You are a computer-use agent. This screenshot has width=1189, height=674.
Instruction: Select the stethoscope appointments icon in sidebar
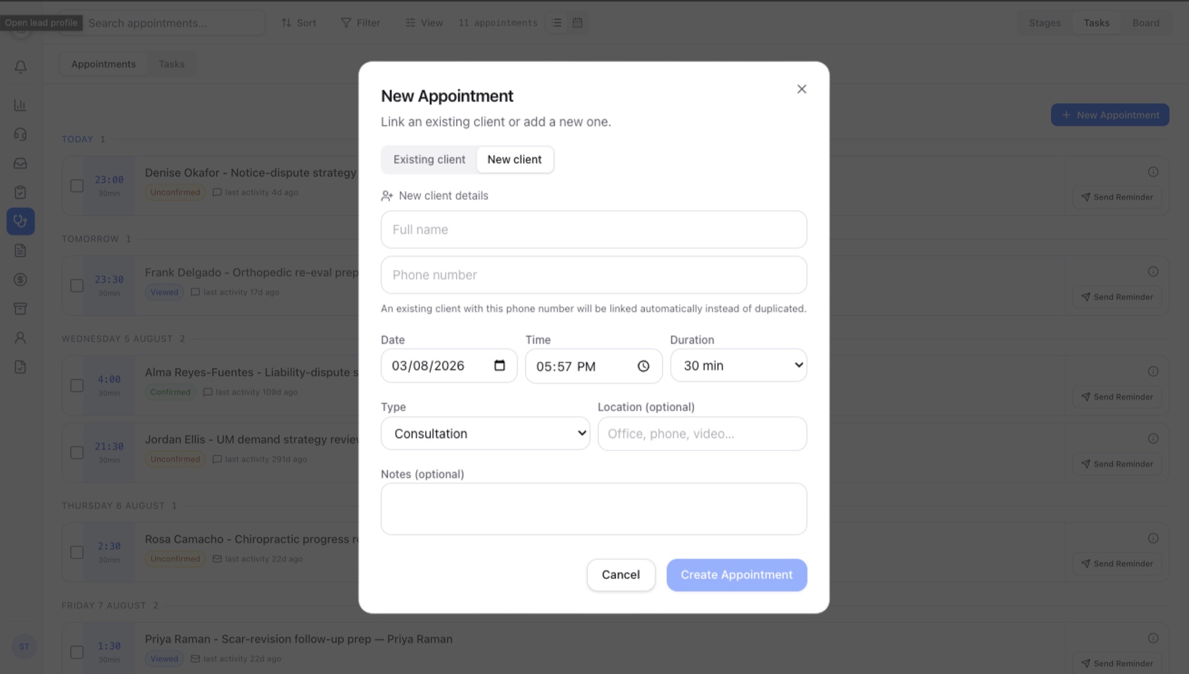tap(20, 221)
